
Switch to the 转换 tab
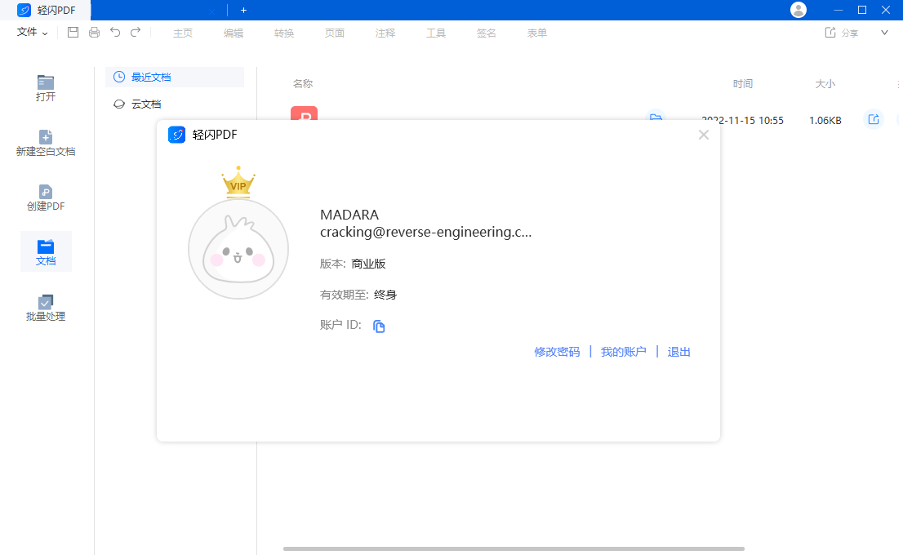tap(283, 33)
